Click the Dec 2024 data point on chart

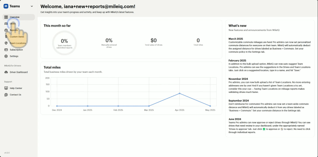57,106
